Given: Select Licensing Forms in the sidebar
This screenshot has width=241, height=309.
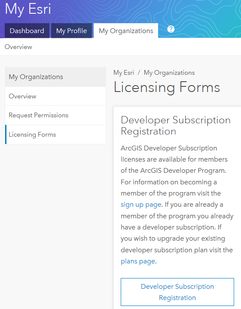Looking at the screenshot, I should [x=55, y=135].
